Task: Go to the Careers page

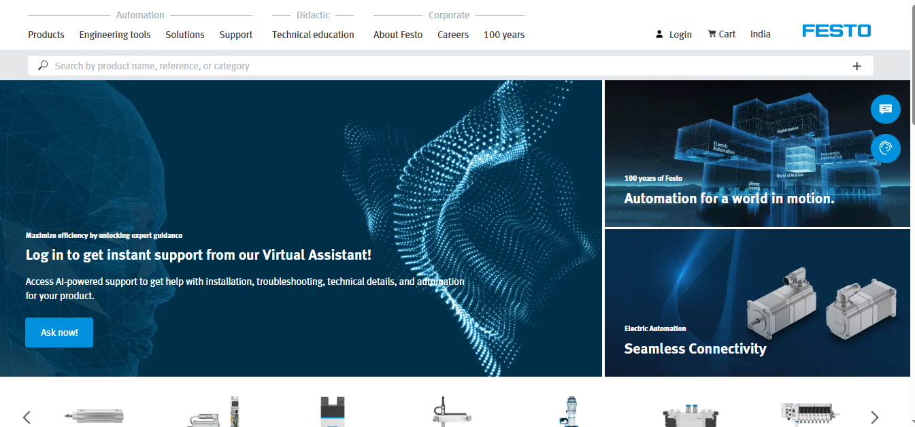Action: (x=453, y=35)
